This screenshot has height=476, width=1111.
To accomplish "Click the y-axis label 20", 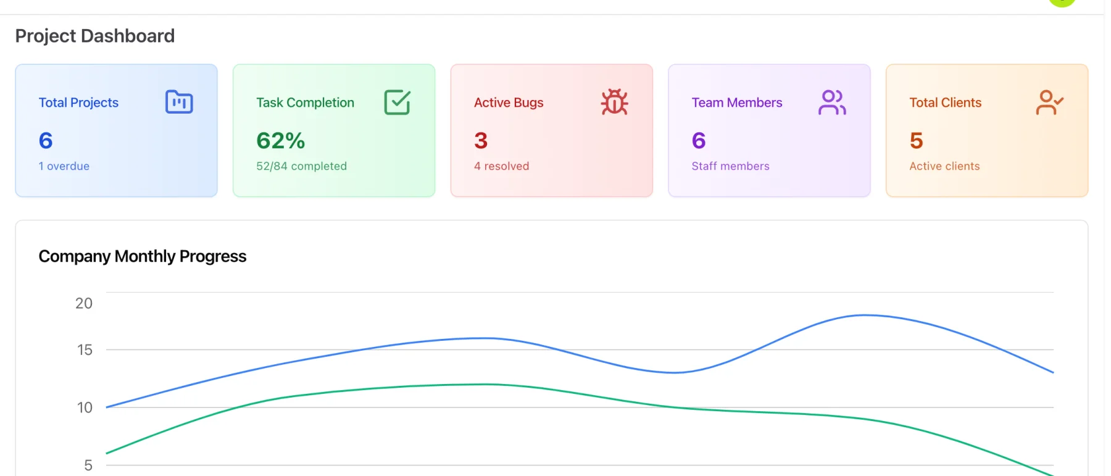I will 84,303.
